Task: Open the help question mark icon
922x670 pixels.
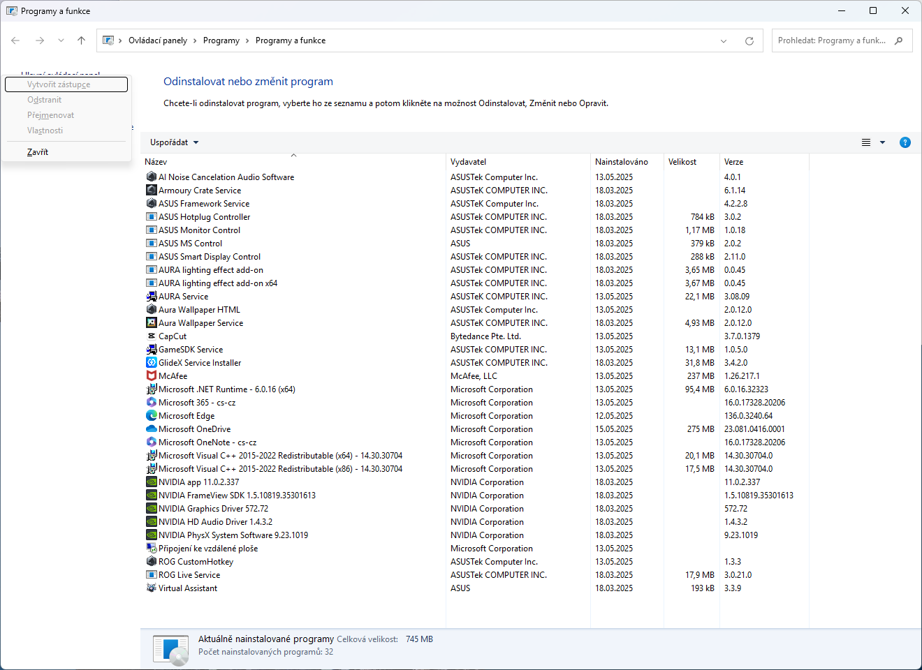Action: pyautogui.click(x=905, y=142)
